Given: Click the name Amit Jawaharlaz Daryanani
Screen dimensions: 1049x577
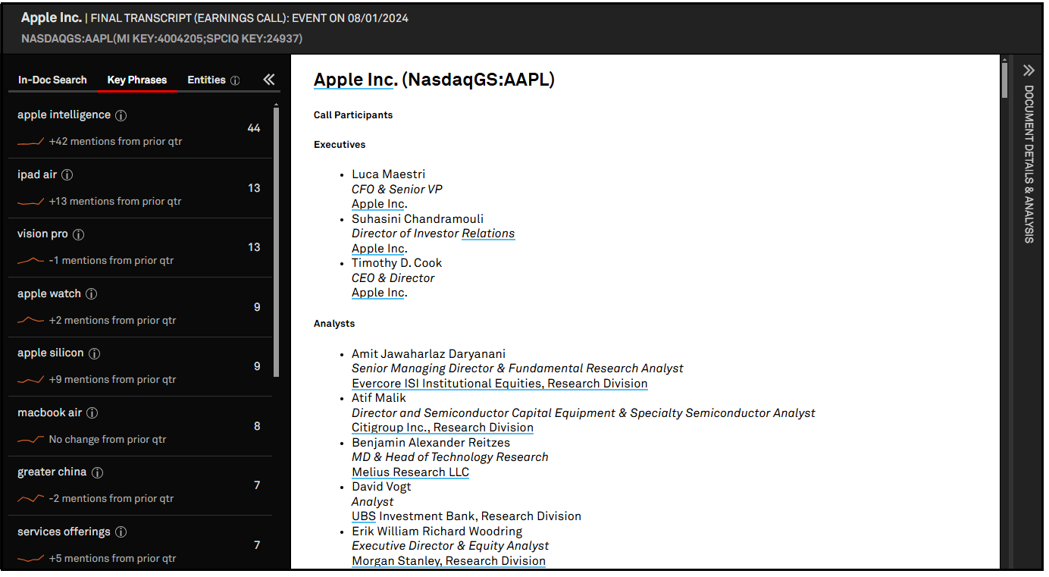Looking at the screenshot, I should (x=428, y=354).
